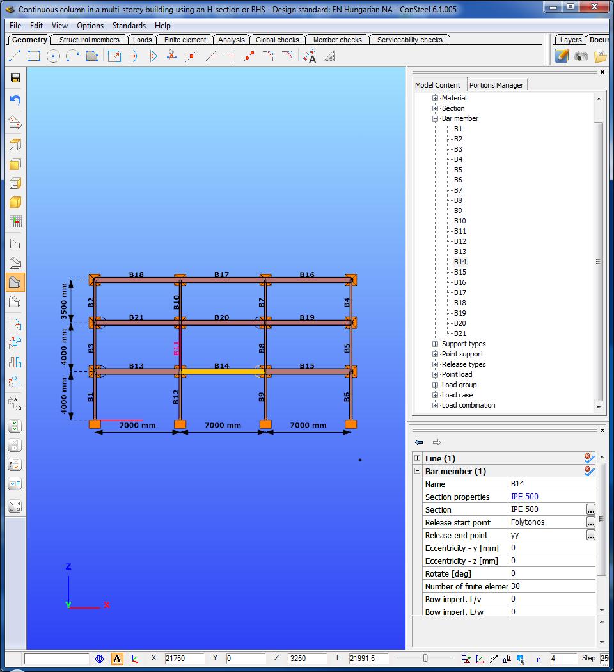Switch to the Global checks tab
Viewport: 614px width, 672px height.
tap(278, 40)
